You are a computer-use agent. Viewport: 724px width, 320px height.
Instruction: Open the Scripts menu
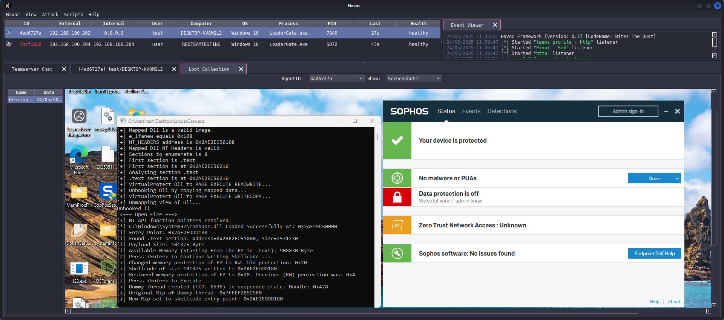point(74,15)
